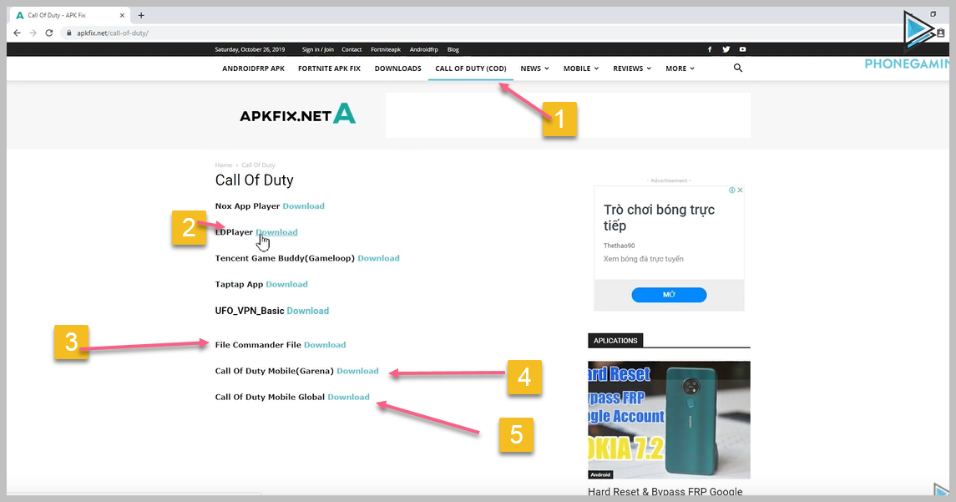The width and height of the screenshot is (956, 502).
Task: Open the YouTube social icon
Action: 742,49
